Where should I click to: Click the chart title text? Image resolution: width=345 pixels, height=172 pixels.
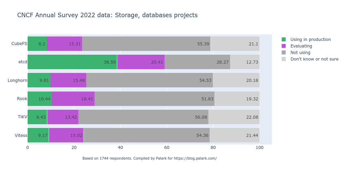[107, 15]
